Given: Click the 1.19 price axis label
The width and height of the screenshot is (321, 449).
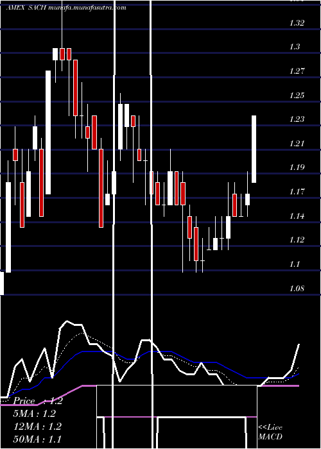Looking at the screenshot, I should (297, 167).
